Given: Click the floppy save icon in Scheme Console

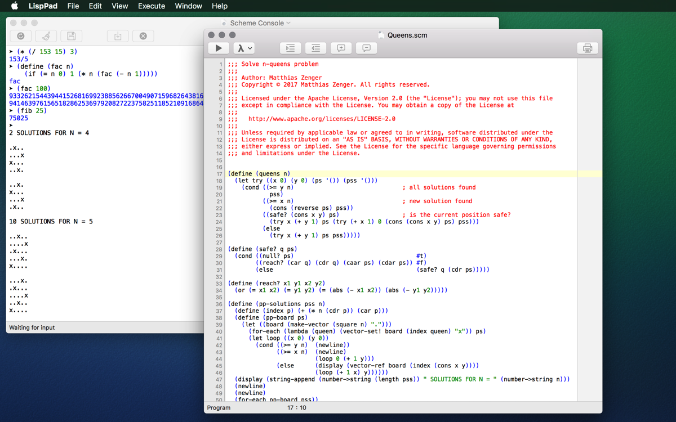Looking at the screenshot, I should click(71, 36).
